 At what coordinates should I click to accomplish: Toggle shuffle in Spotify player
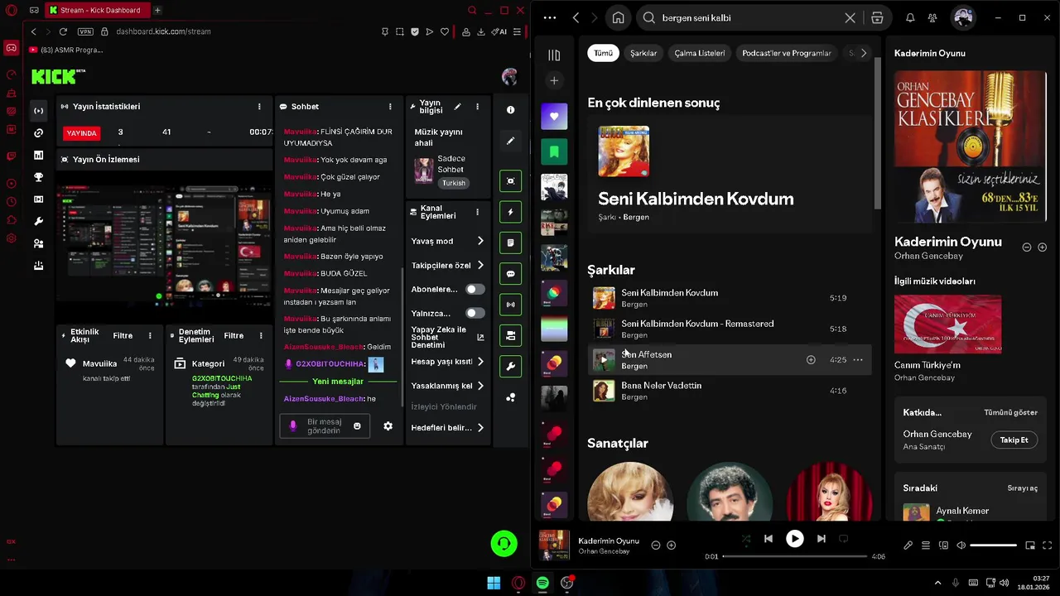pos(745,539)
